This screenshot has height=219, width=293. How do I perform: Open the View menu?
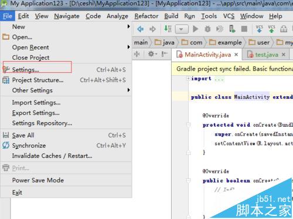click(x=42, y=16)
